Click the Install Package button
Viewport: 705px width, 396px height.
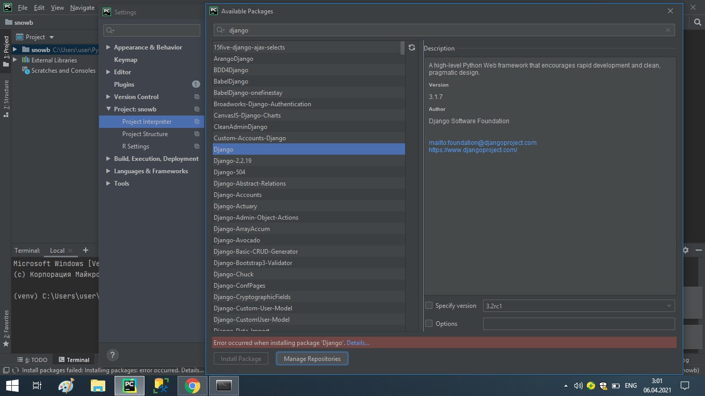tap(241, 358)
